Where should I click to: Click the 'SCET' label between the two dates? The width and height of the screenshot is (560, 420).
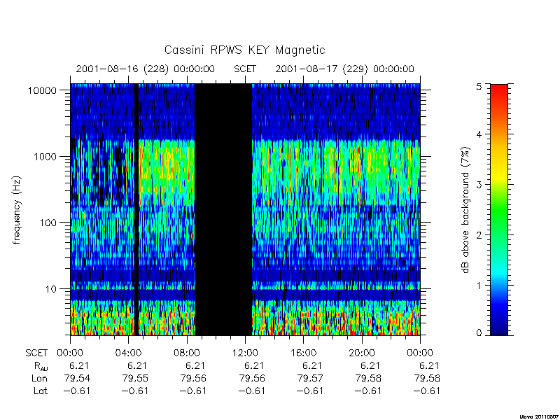[245, 69]
